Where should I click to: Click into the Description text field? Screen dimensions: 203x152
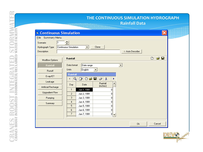pyautogui.click(x=88, y=51)
